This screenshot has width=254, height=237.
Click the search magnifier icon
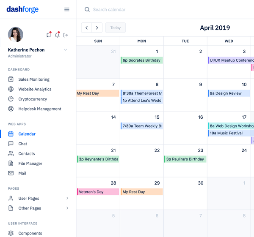tap(87, 9)
